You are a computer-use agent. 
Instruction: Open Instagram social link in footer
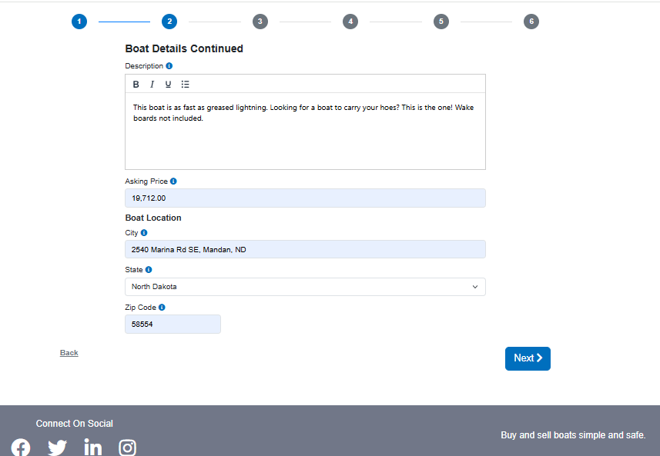point(128,448)
